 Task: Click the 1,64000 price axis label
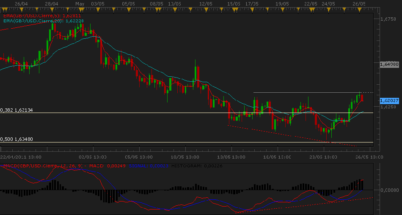(389, 64)
